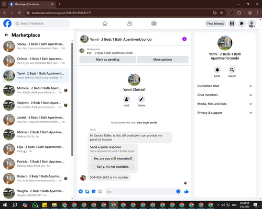Screen dimensions: 262x209
Task: Show hidden system tray icons
Action: point(218,205)
